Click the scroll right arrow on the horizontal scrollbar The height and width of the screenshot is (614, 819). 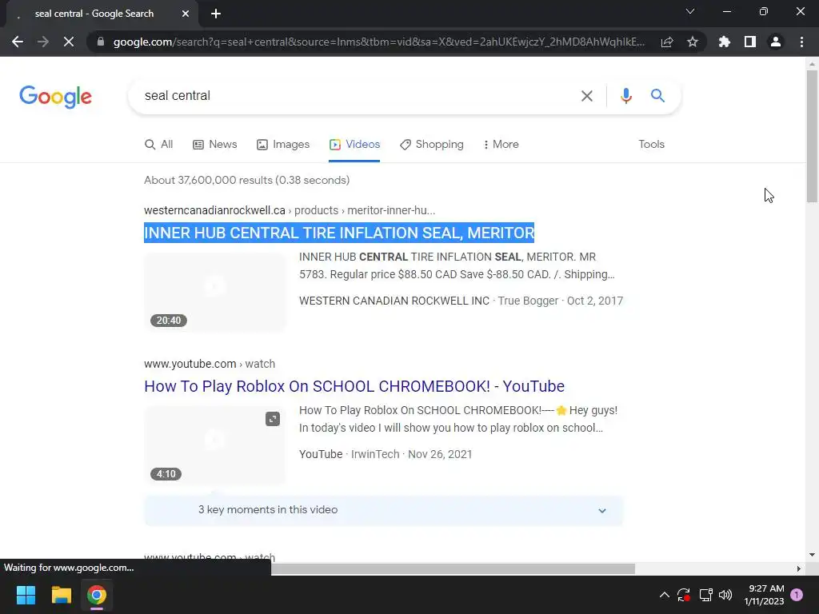point(798,568)
